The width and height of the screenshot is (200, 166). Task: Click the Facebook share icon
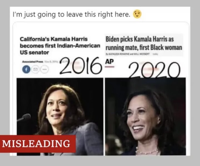point(26,70)
